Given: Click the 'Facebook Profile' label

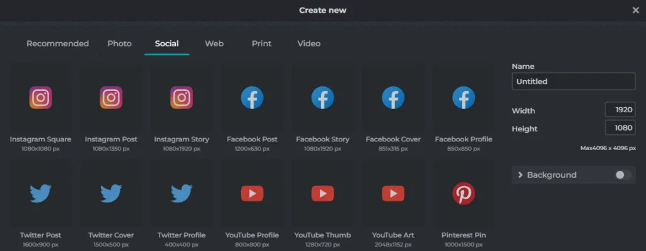Looking at the screenshot, I should (x=464, y=139).
